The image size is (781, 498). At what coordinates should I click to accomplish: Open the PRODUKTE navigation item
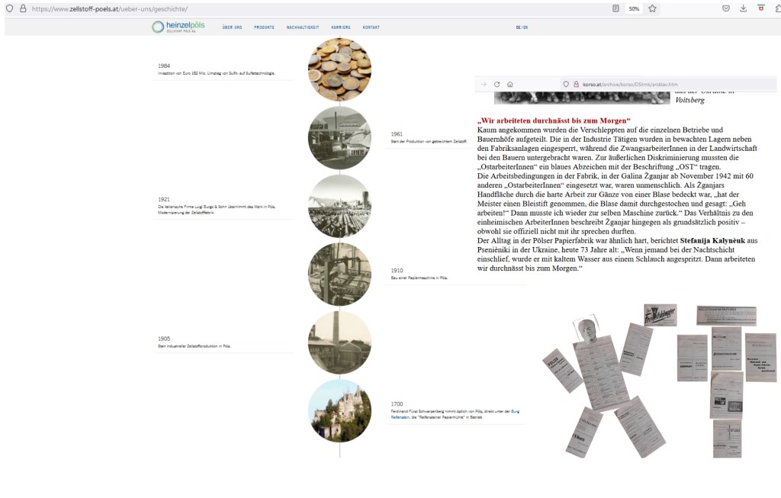click(264, 27)
